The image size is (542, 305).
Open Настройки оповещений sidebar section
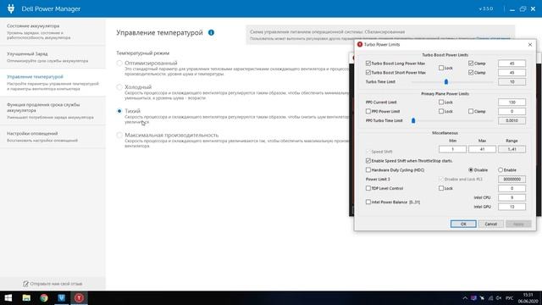click(53, 136)
